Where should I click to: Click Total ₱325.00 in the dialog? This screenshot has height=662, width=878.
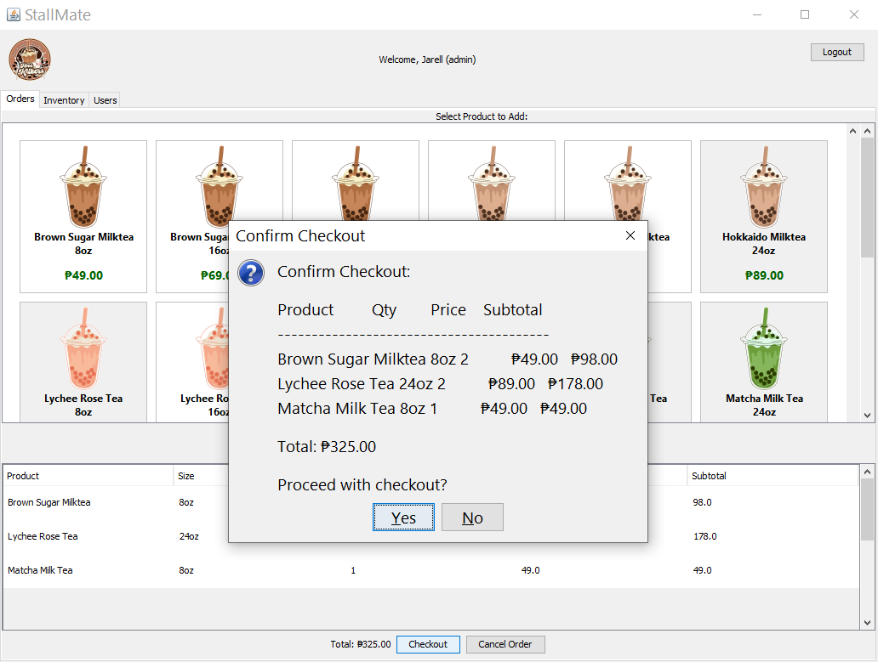327,447
